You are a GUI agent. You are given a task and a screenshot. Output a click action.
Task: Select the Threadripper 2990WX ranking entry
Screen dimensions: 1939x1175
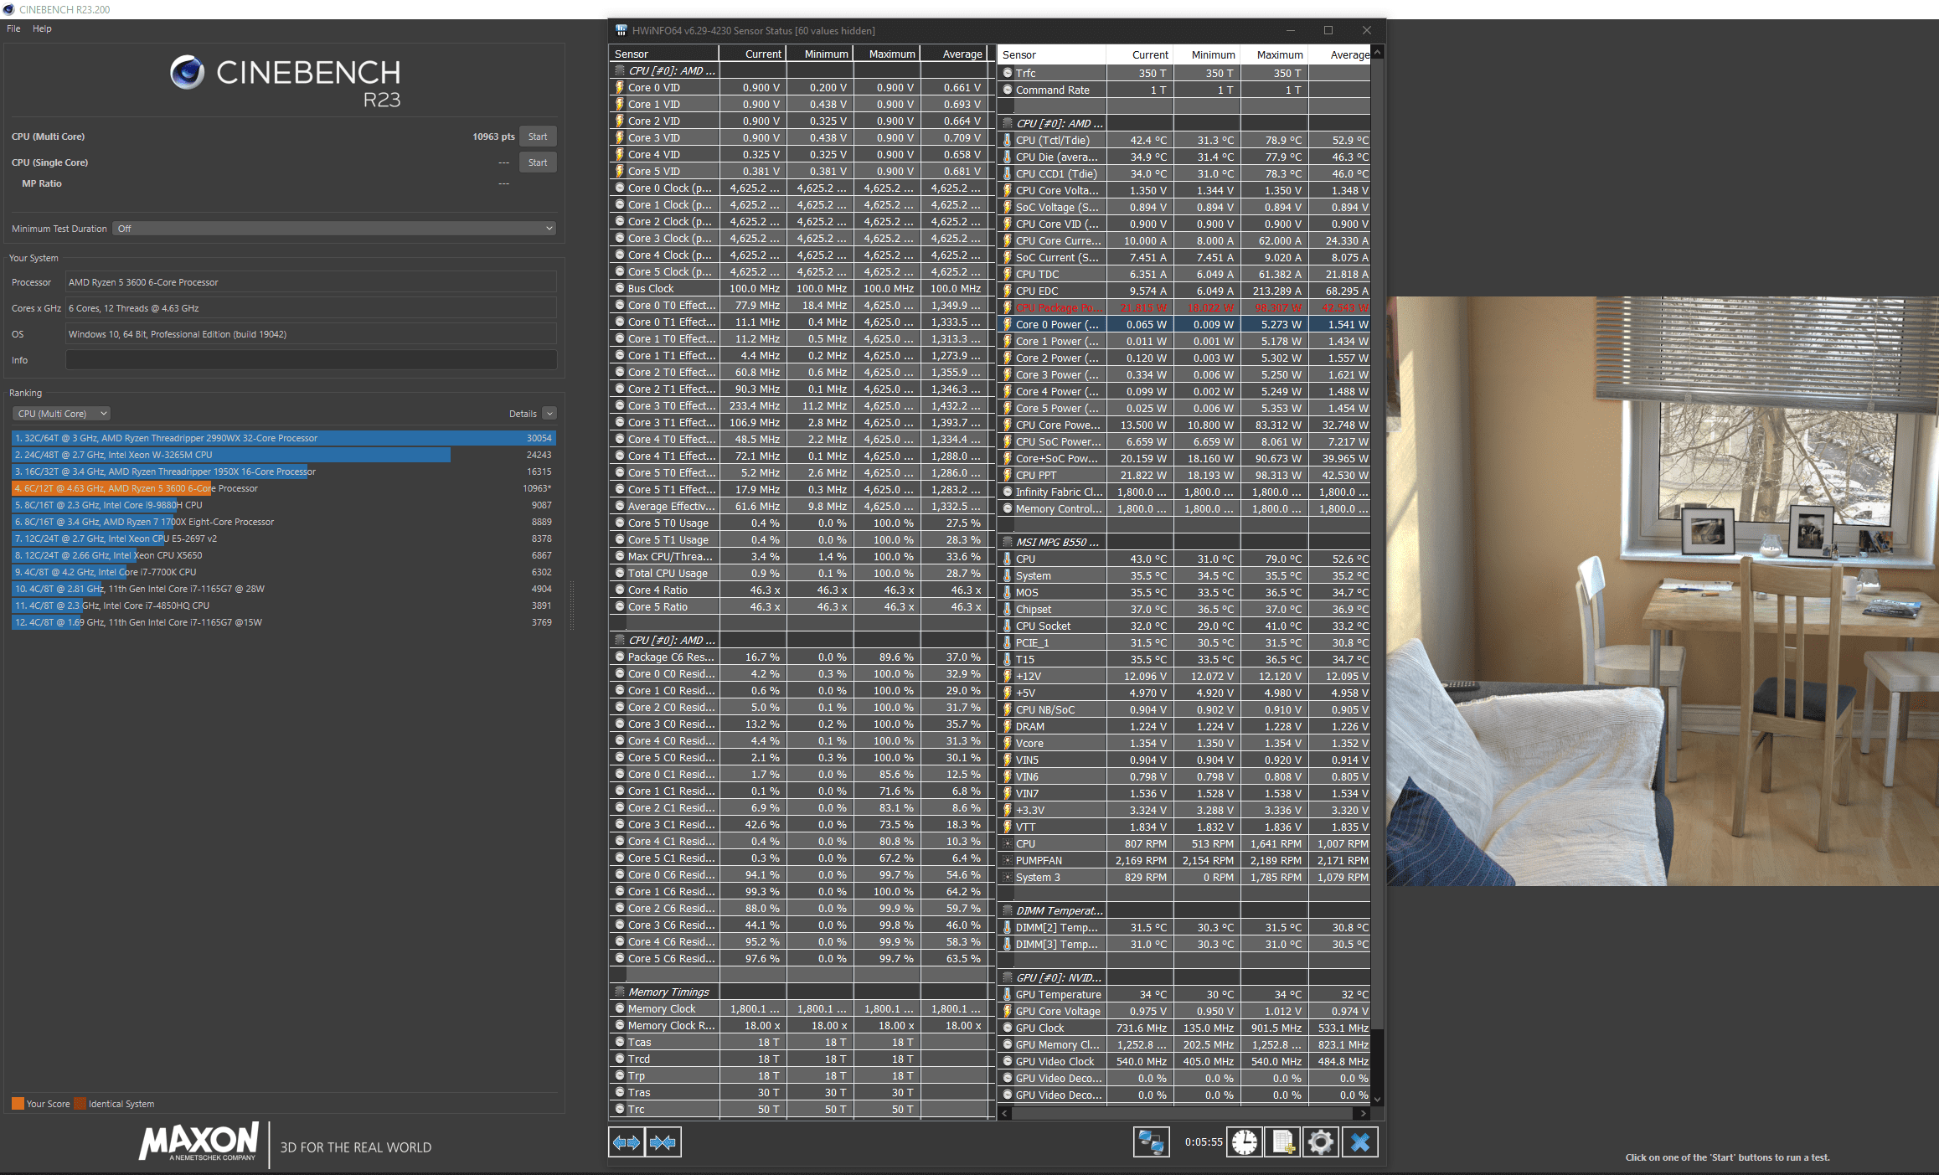point(283,438)
